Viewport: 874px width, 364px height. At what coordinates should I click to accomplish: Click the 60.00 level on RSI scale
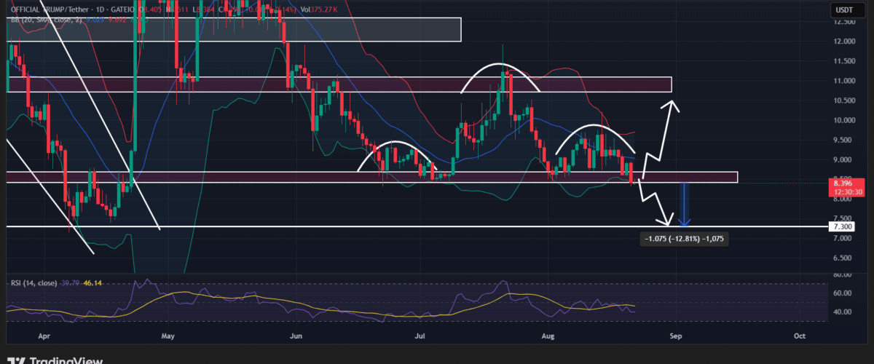(845, 293)
